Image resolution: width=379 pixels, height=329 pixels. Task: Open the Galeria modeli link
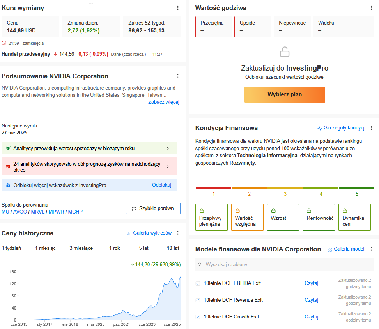[x=349, y=249]
